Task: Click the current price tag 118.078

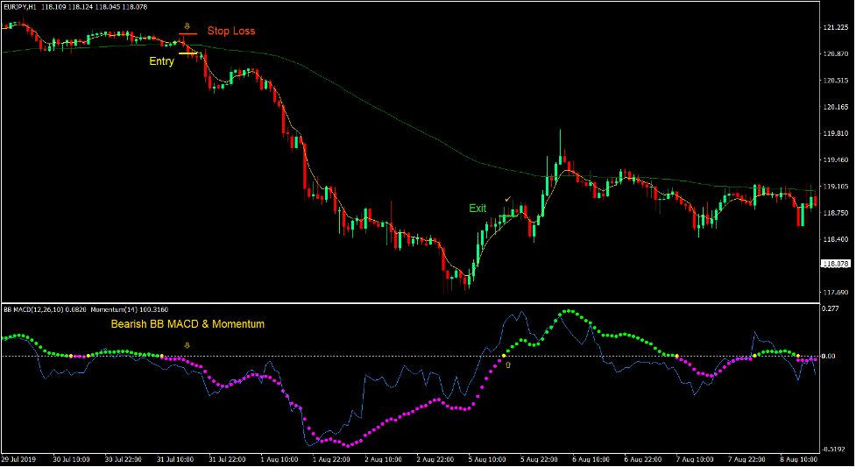Action: coord(836,263)
